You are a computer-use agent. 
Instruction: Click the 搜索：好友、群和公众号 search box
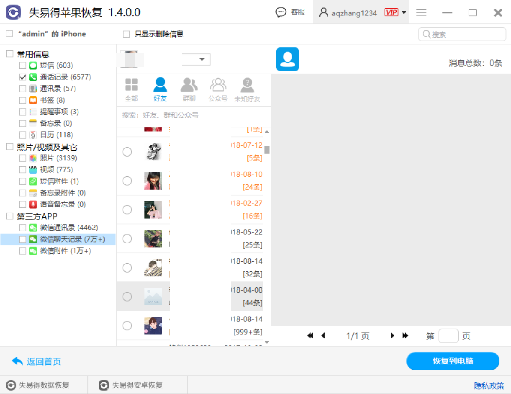[194, 115]
